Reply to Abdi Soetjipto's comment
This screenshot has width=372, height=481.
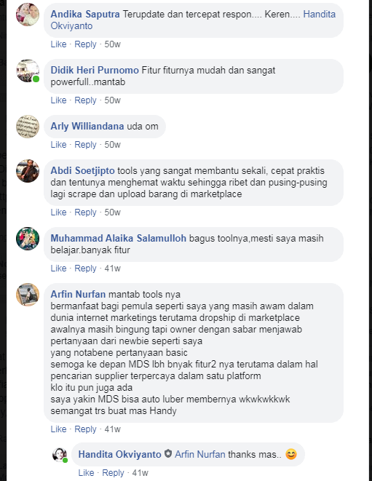pos(85,212)
